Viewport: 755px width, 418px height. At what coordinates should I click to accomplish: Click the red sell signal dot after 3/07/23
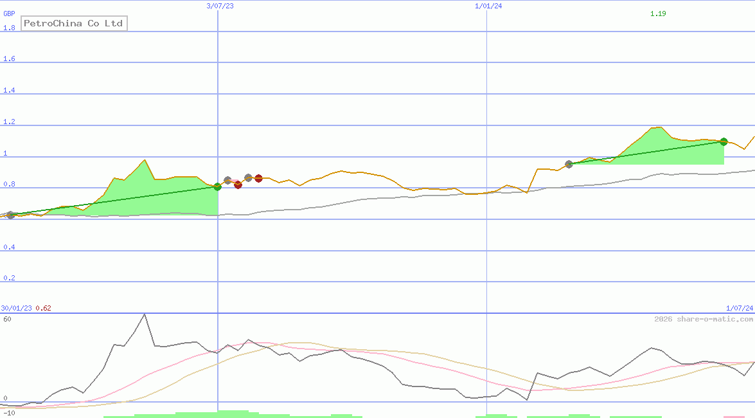[x=238, y=185]
